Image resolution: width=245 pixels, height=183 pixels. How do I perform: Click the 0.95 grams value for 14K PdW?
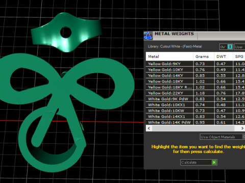(x=200, y=123)
